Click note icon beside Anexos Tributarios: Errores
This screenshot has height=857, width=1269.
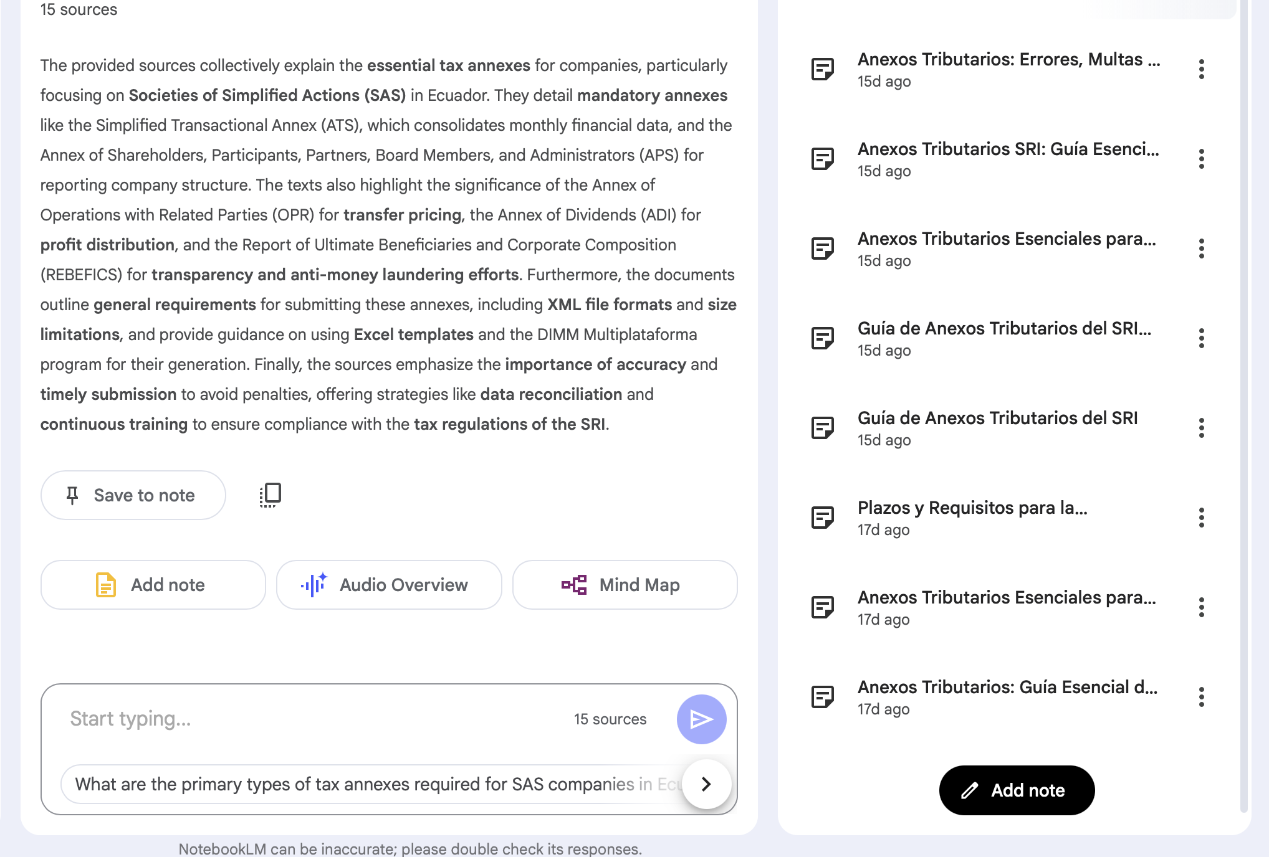click(822, 69)
